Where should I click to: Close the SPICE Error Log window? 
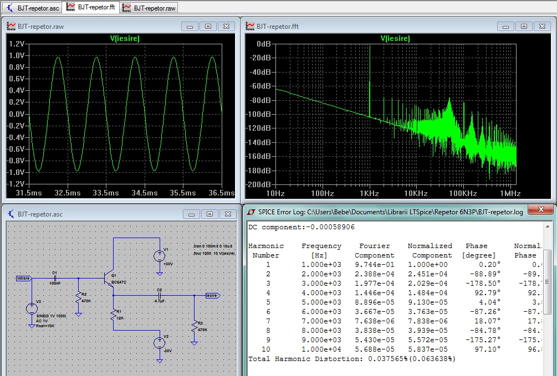541,210
